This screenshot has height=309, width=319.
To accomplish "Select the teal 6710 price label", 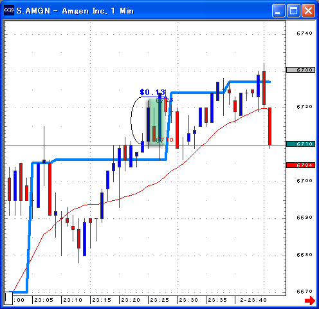I will point(300,144).
